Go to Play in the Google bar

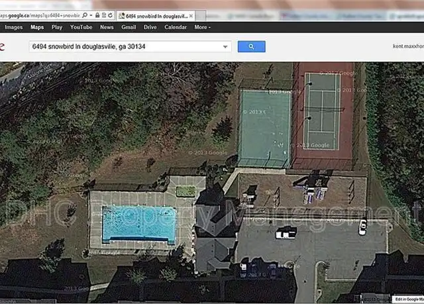(57, 27)
